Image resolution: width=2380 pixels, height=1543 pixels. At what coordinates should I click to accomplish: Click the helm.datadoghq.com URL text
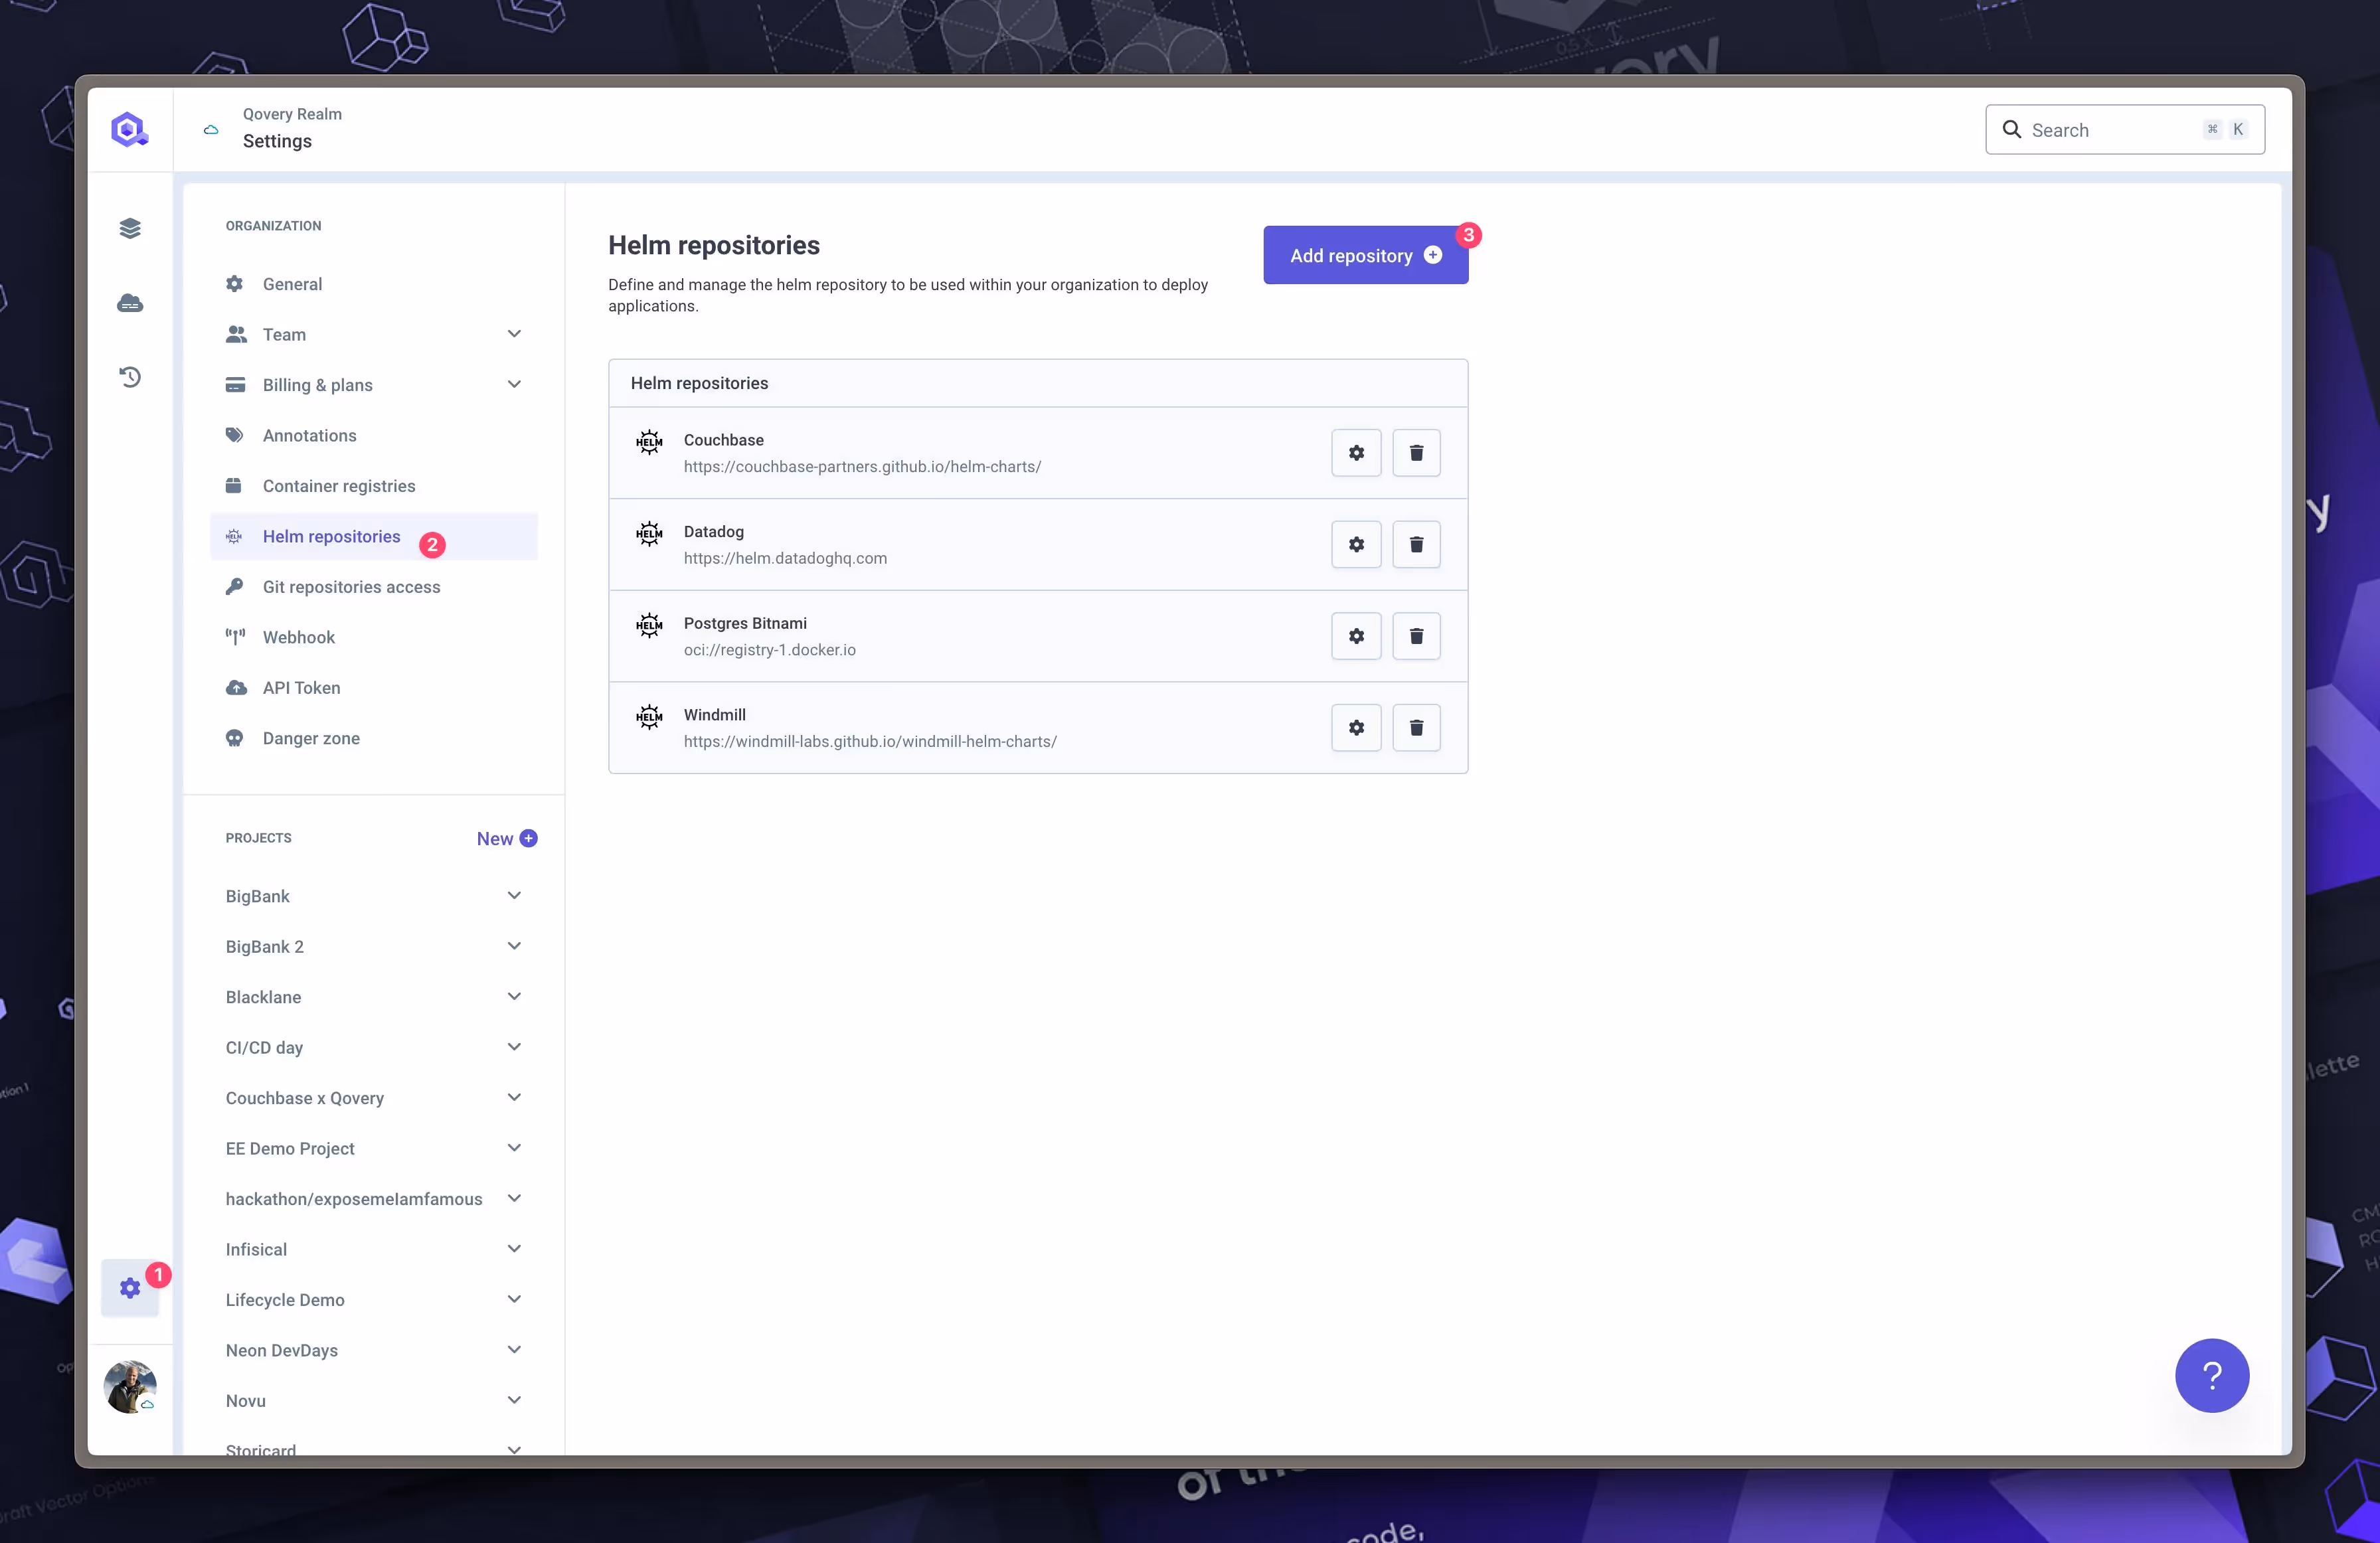[x=785, y=558]
